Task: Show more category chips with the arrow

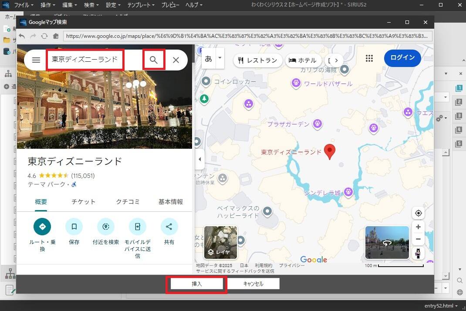Action: [x=336, y=60]
